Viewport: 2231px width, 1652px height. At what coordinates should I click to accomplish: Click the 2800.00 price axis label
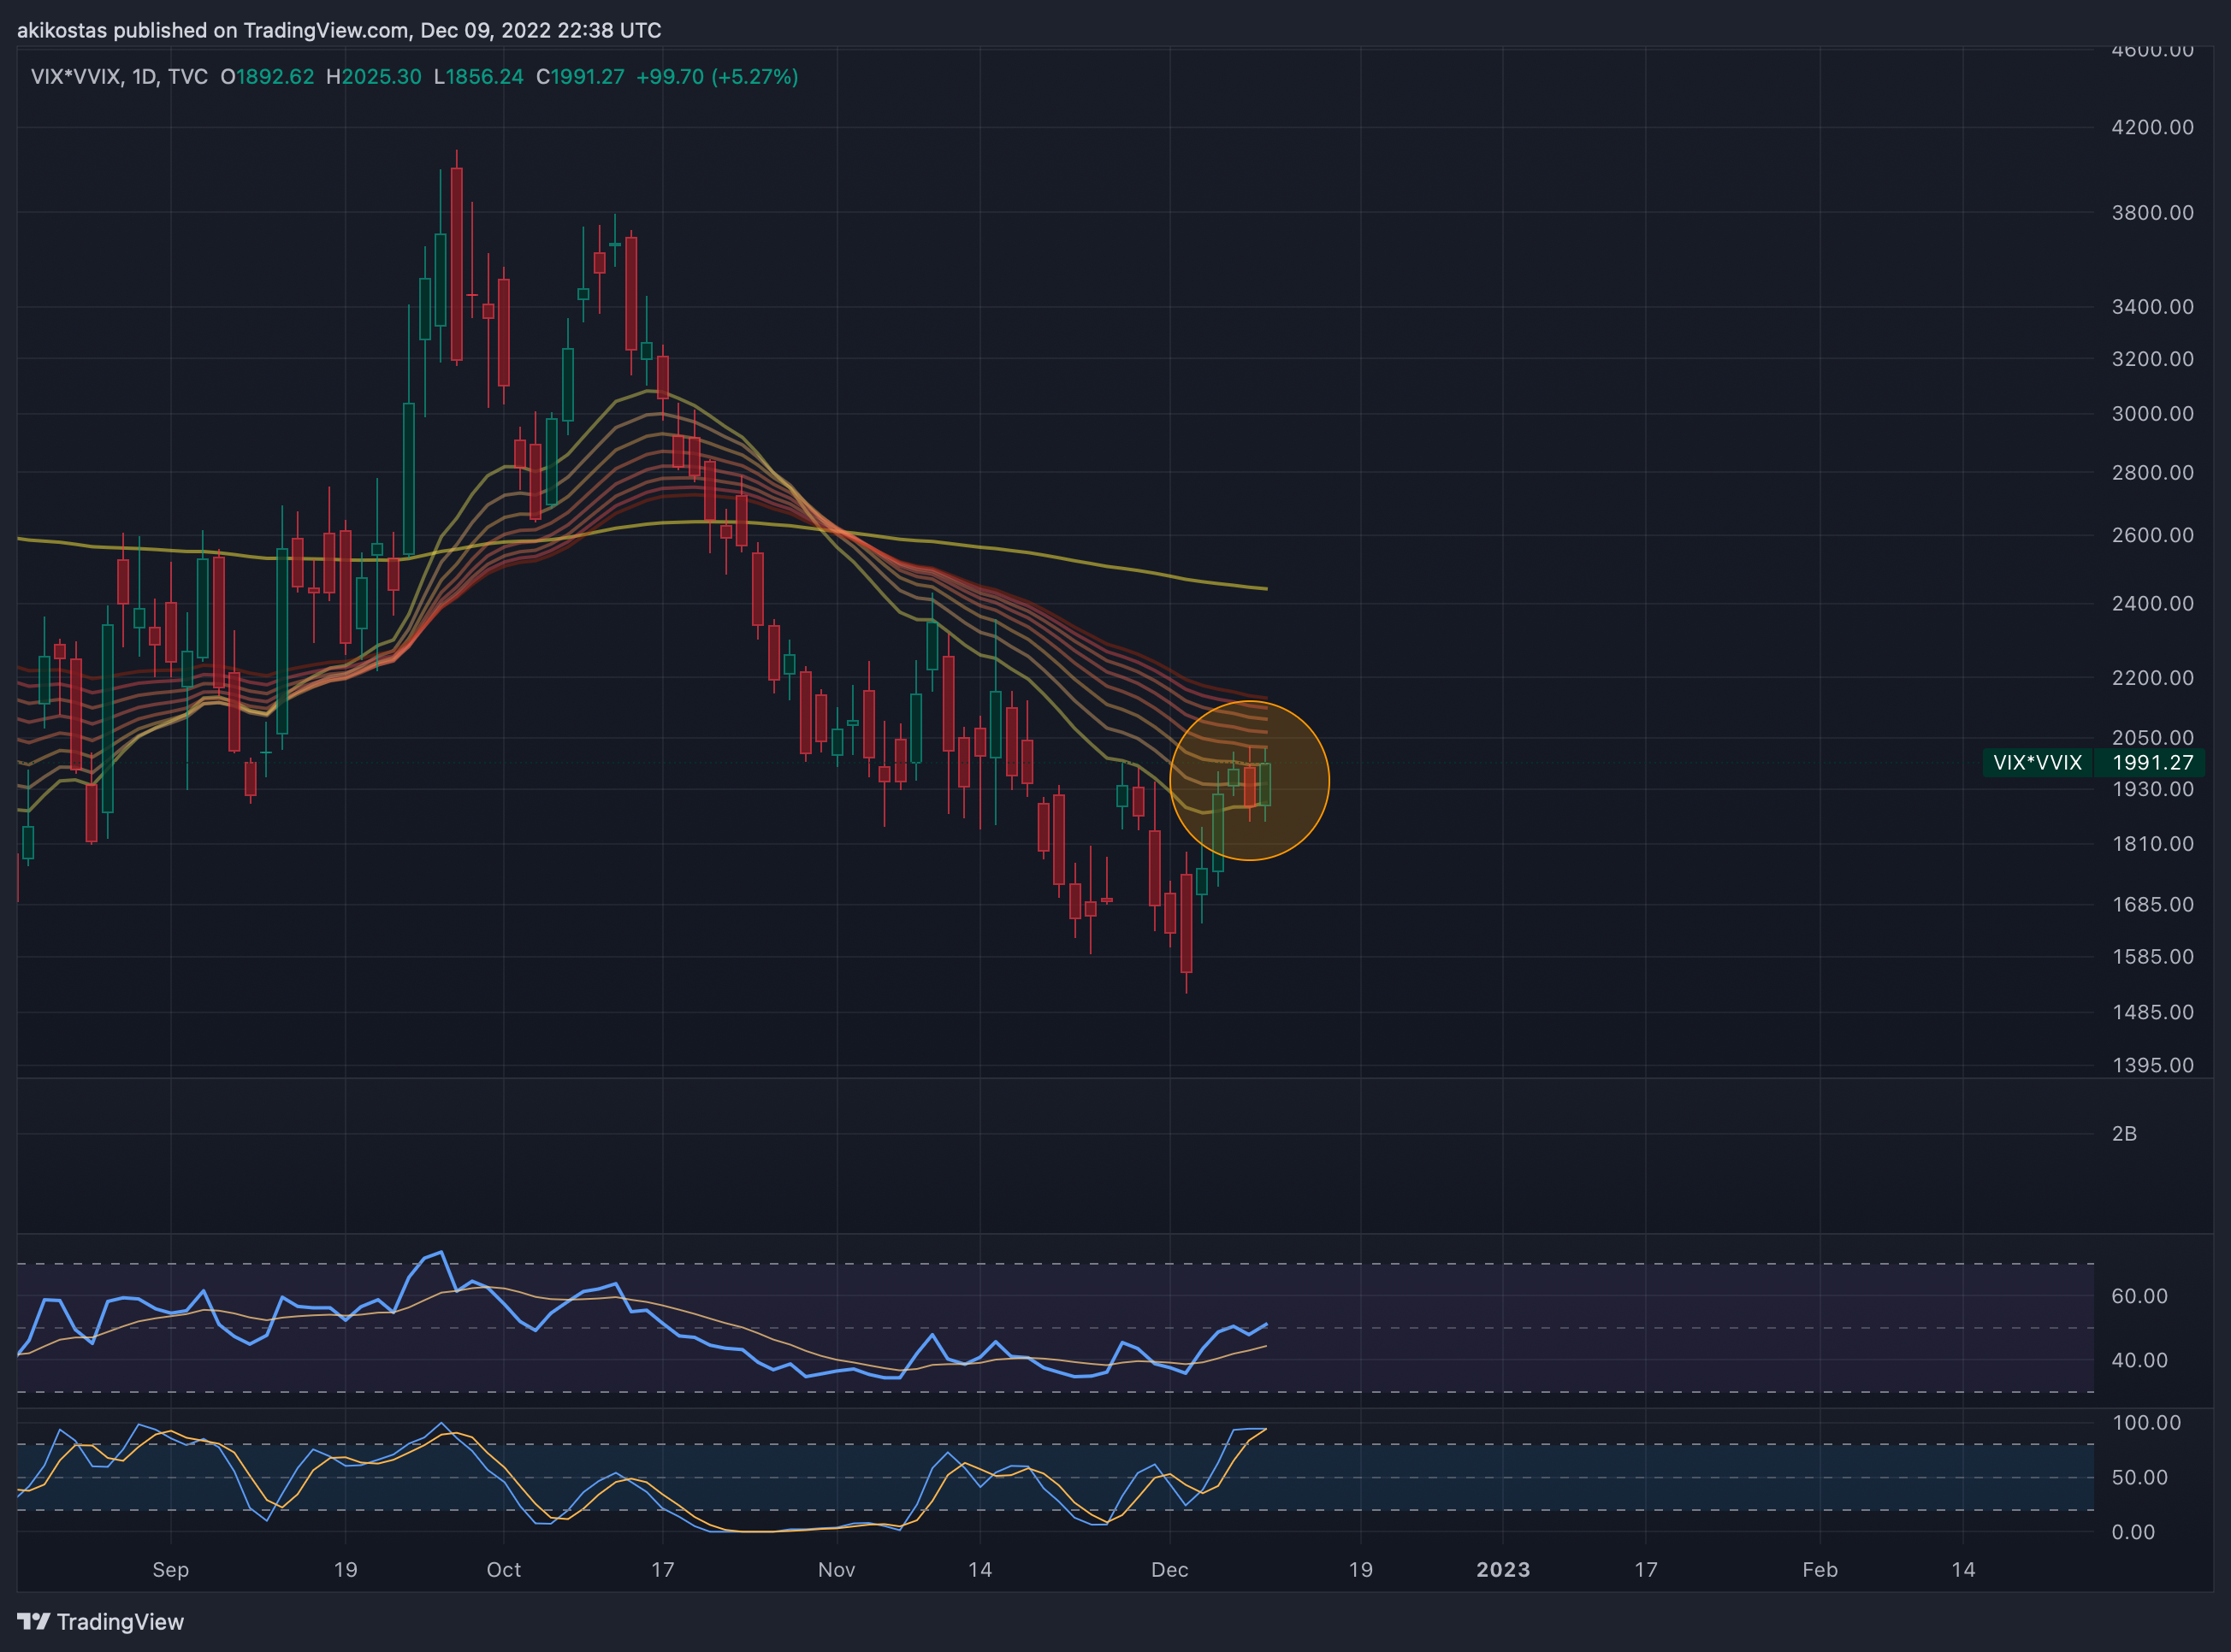[2152, 472]
